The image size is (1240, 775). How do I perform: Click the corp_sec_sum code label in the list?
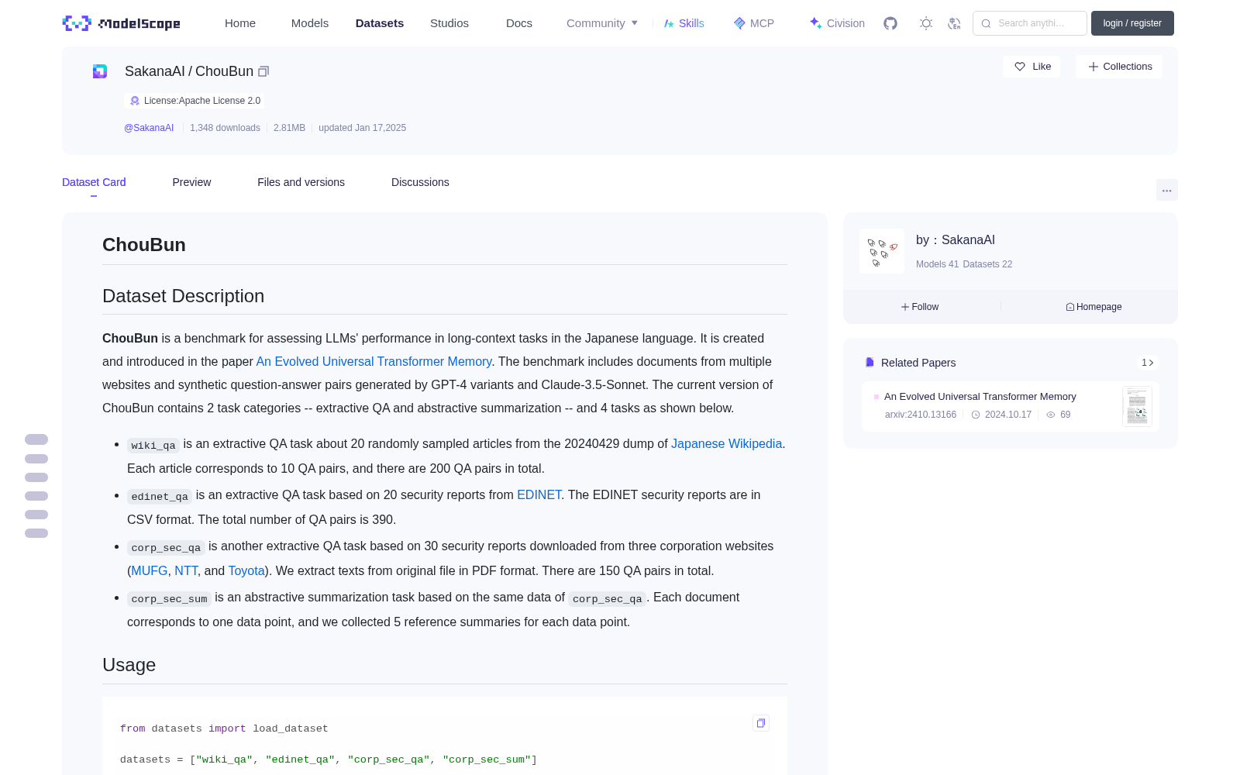tap(169, 598)
